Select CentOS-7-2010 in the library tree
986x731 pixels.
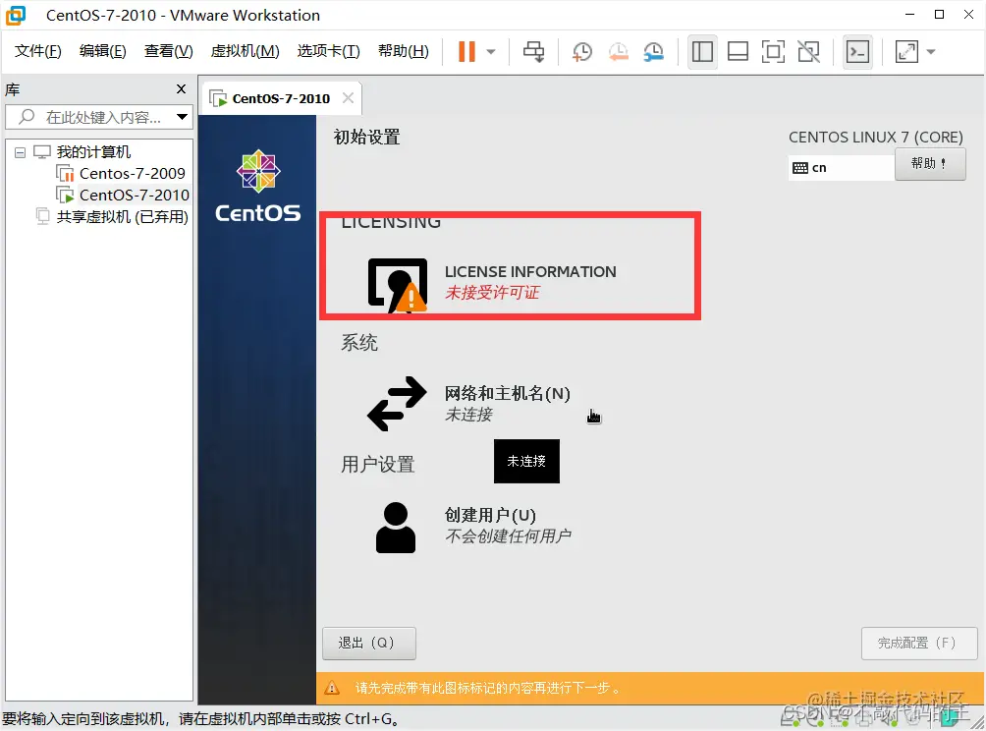[134, 195]
